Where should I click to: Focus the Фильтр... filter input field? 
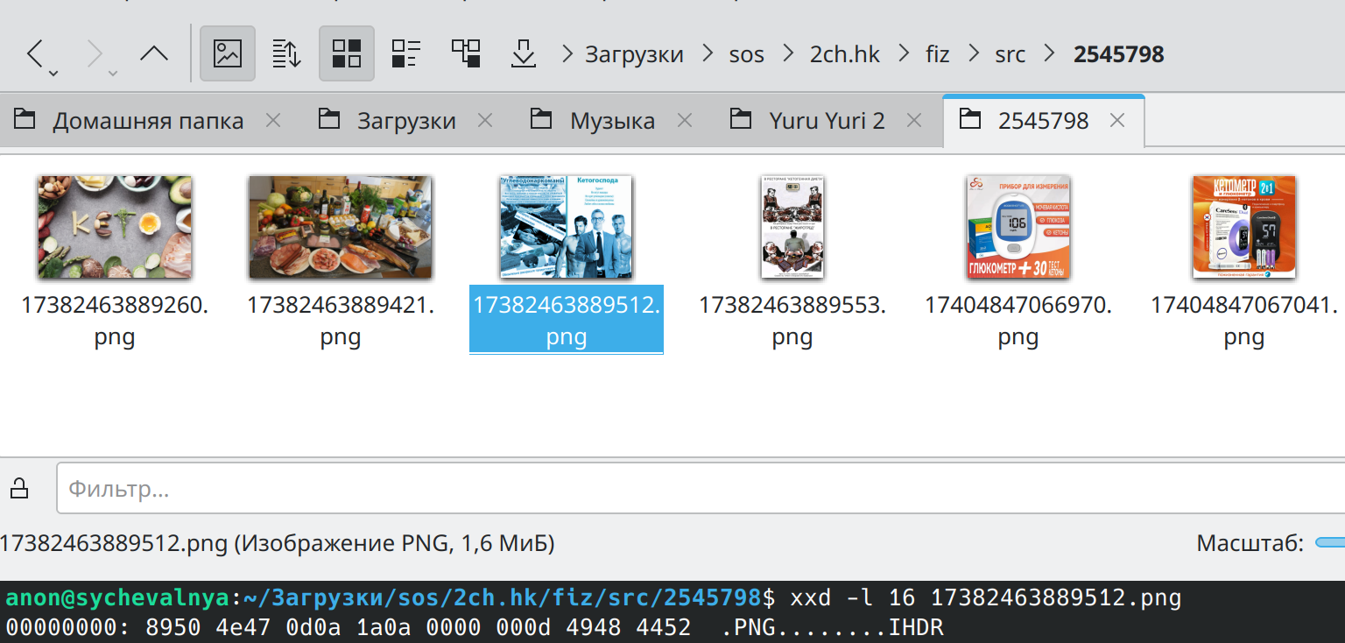(x=701, y=488)
